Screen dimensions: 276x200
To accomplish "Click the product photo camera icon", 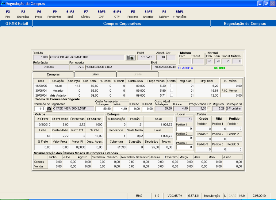I will tap(130, 57).
